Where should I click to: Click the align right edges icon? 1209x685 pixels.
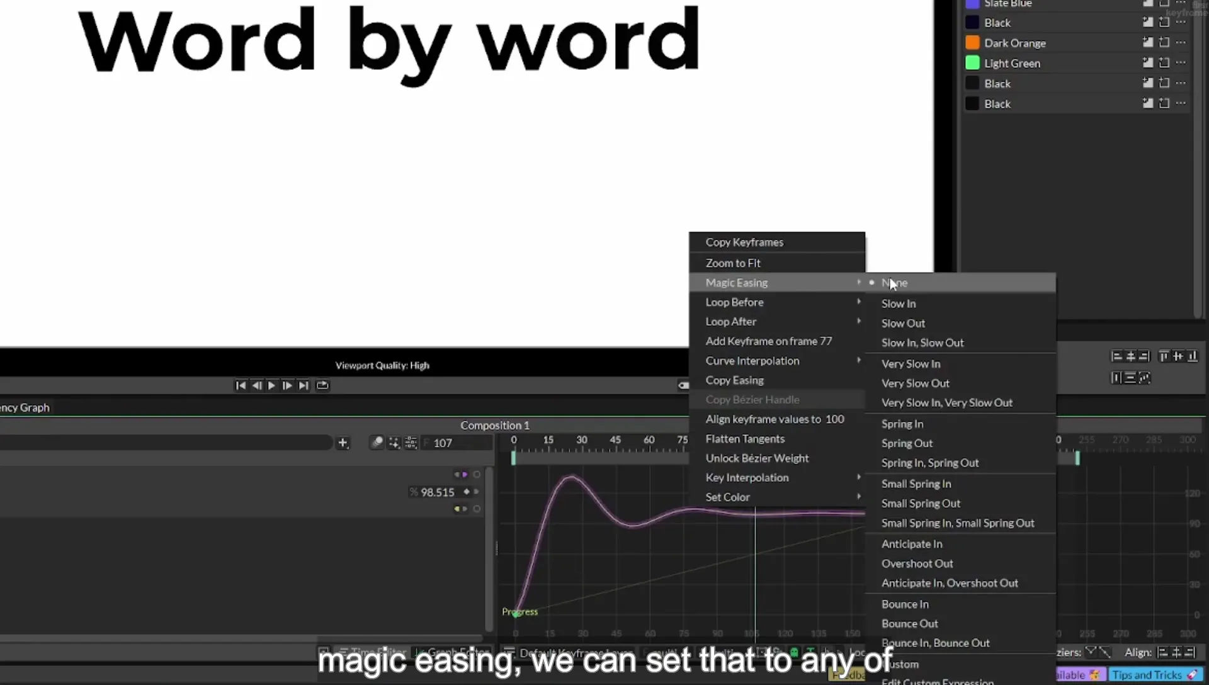click(1144, 357)
